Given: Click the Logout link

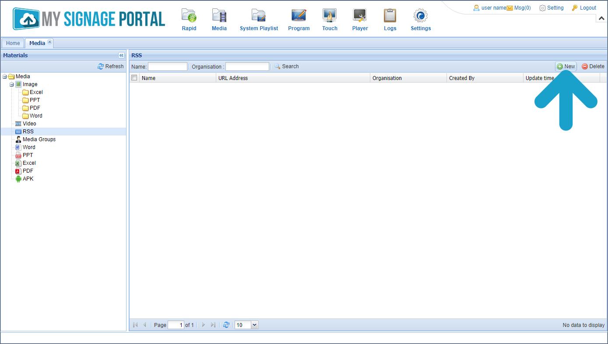Looking at the screenshot, I should (x=584, y=8).
